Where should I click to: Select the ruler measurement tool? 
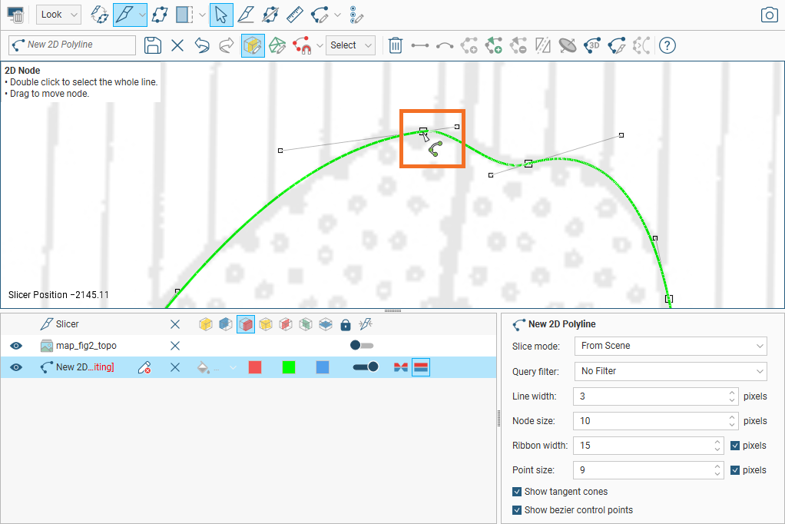294,15
